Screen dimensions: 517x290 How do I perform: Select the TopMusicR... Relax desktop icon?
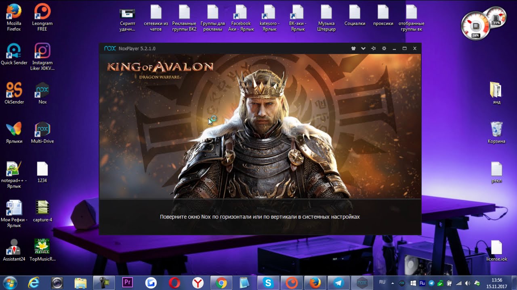tap(42, 250)
